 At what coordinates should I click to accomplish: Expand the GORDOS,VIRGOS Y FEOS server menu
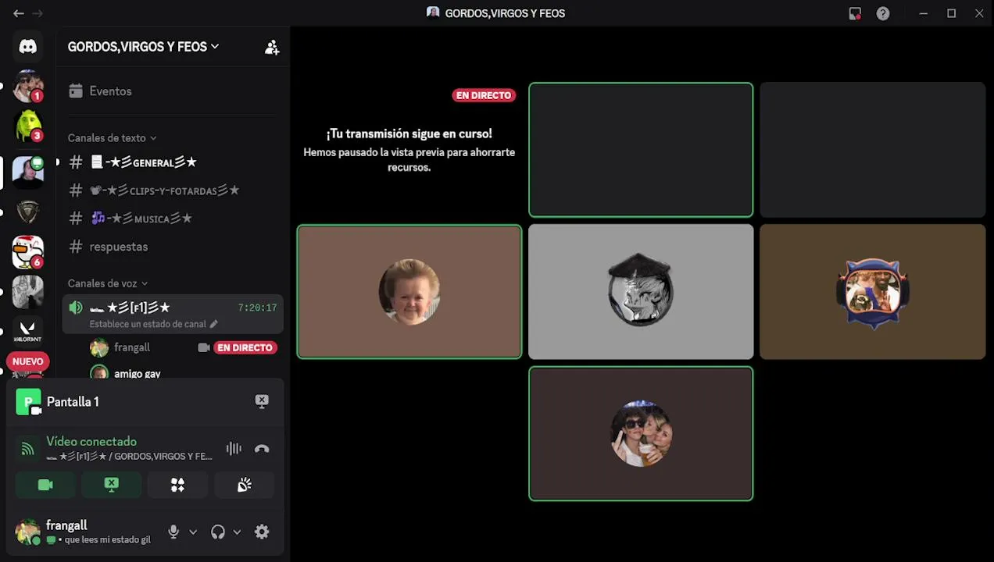[x=143, y=47]
